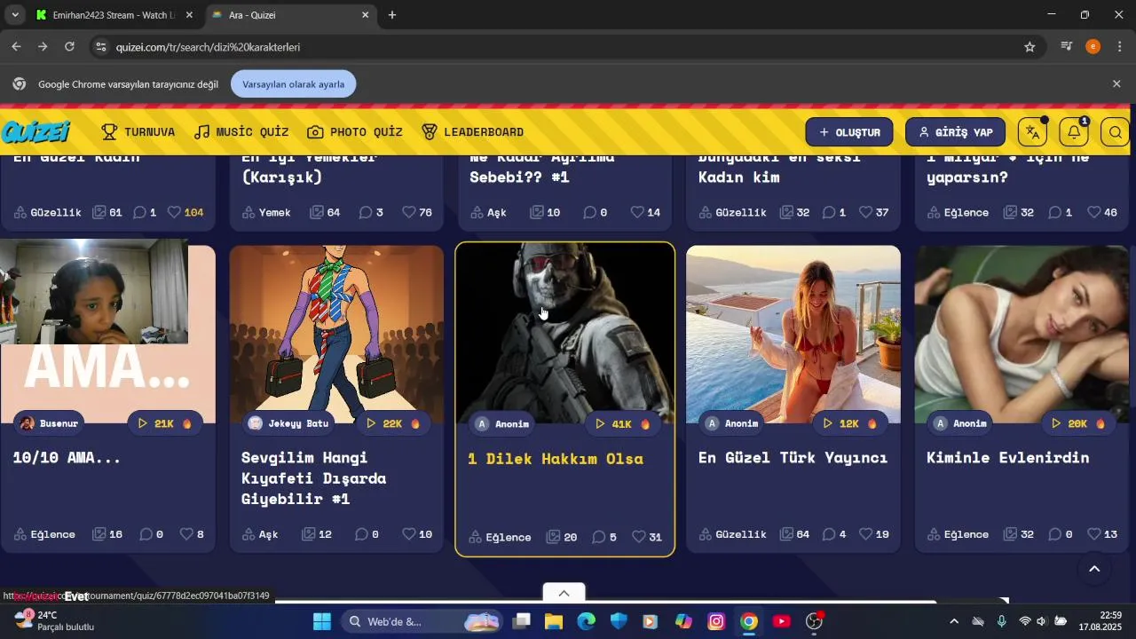Click the 41K plays badge
This screenshot has height=639, width=1136.
click(624, 424)
